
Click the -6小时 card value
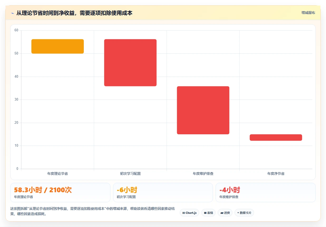tap(127, 190)
